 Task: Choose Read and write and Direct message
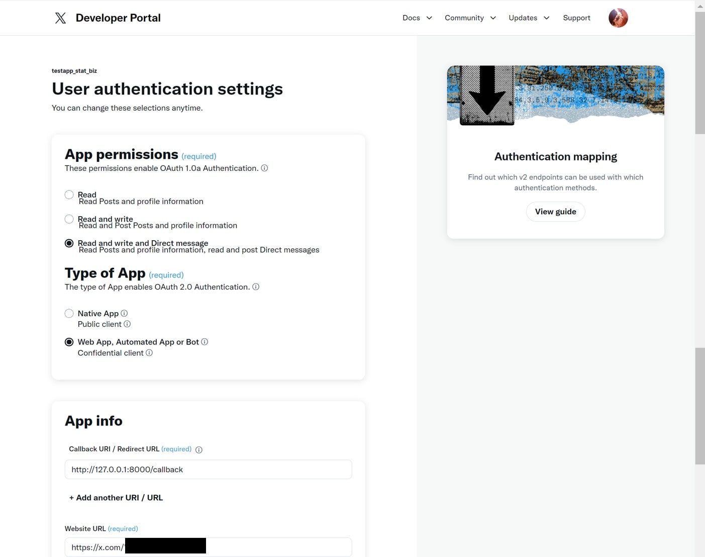coord(69,243)
